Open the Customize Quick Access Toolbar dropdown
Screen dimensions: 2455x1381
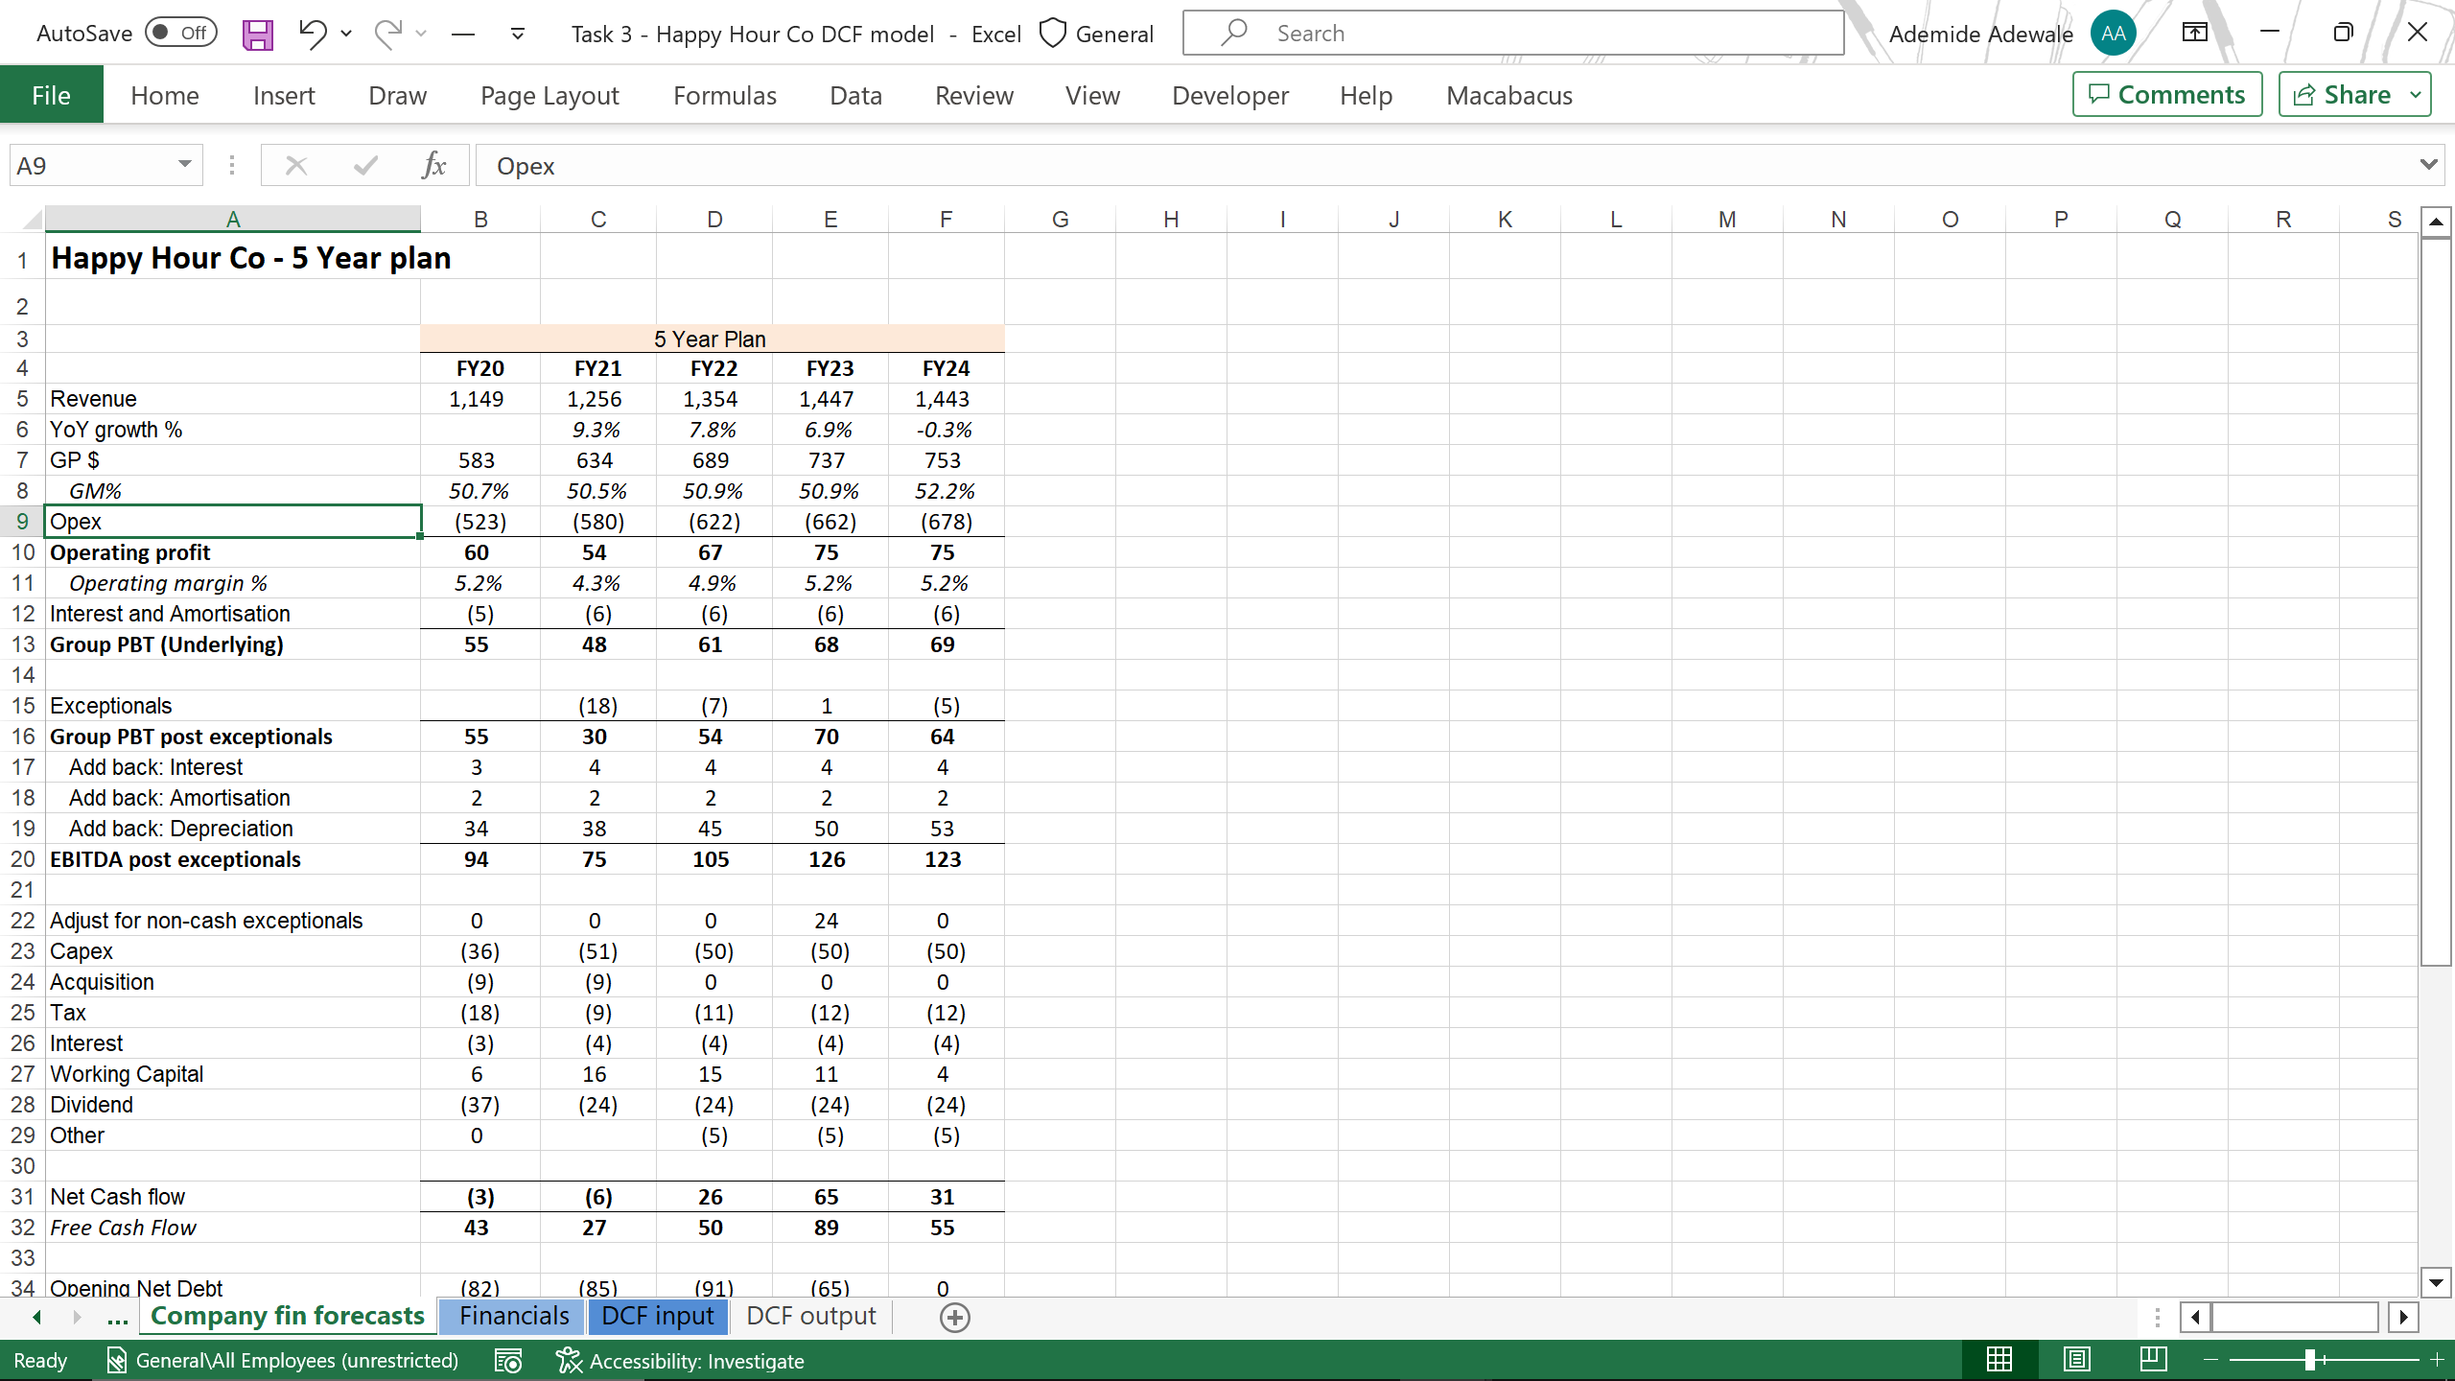(517, 35)
